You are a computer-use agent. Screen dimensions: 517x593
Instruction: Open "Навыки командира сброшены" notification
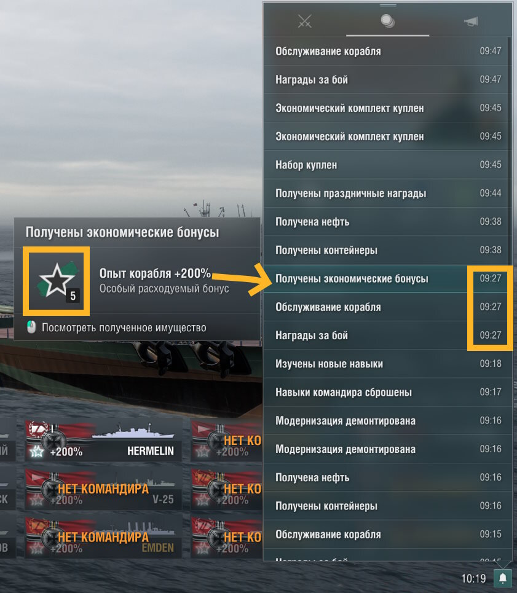(387, 392)
